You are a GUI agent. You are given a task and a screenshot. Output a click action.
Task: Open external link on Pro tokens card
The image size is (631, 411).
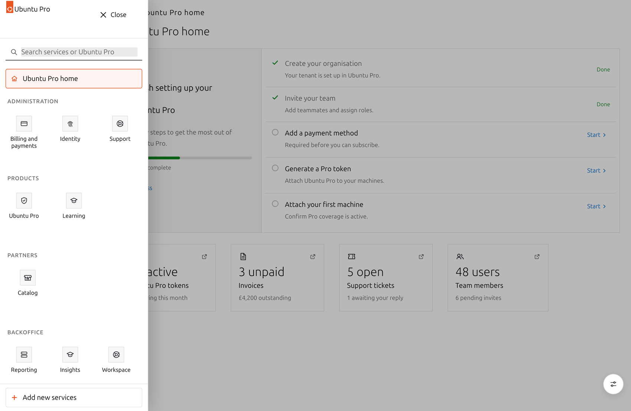205,256
